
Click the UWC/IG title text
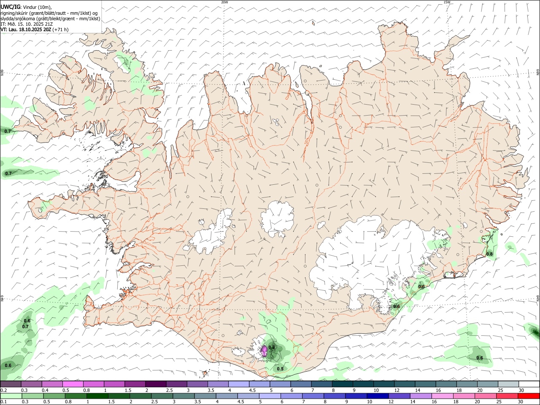[10, 7]
